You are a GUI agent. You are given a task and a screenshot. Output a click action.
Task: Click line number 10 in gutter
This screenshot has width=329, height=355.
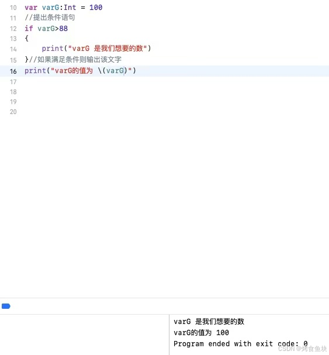point(13,8)
